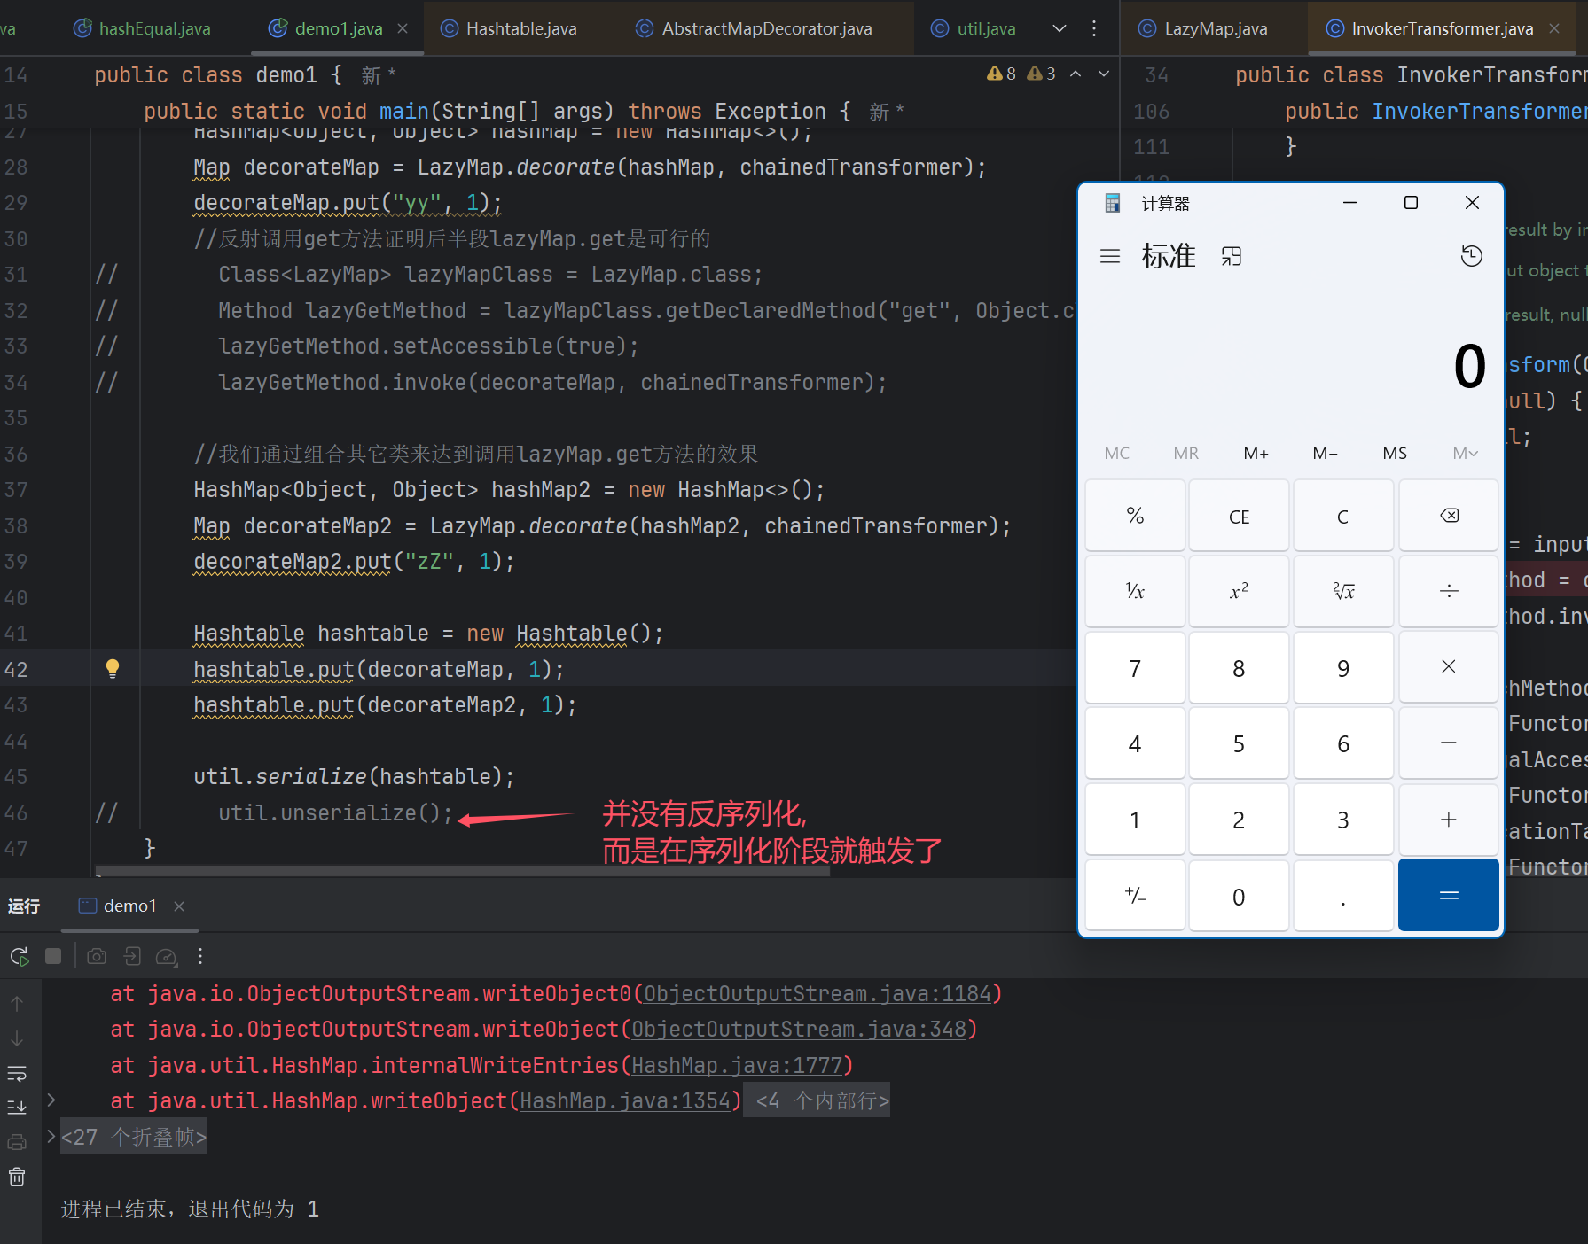Screen dimensions: 1588x1244
Task: Click the C clear button in Calculator
Action: pyautogui.click(x=1343, y=516)
